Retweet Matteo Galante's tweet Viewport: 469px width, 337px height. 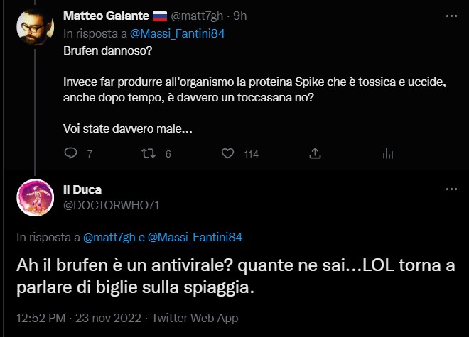point(149,153)
